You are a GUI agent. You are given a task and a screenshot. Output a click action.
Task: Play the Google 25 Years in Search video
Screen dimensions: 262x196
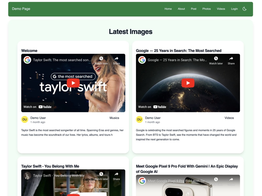188,83
